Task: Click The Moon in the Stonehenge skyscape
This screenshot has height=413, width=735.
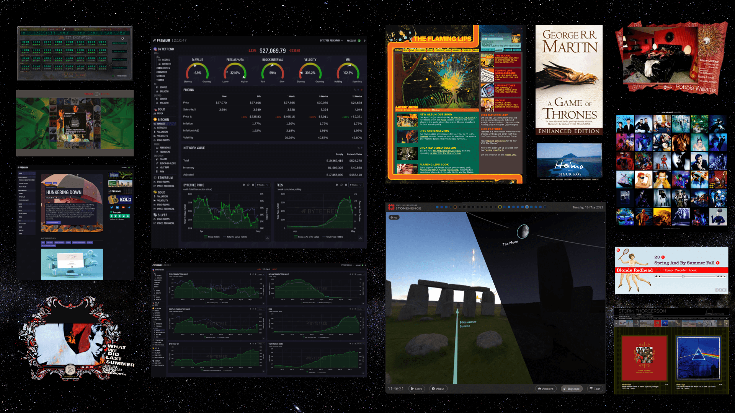Action: pos(523,231)
